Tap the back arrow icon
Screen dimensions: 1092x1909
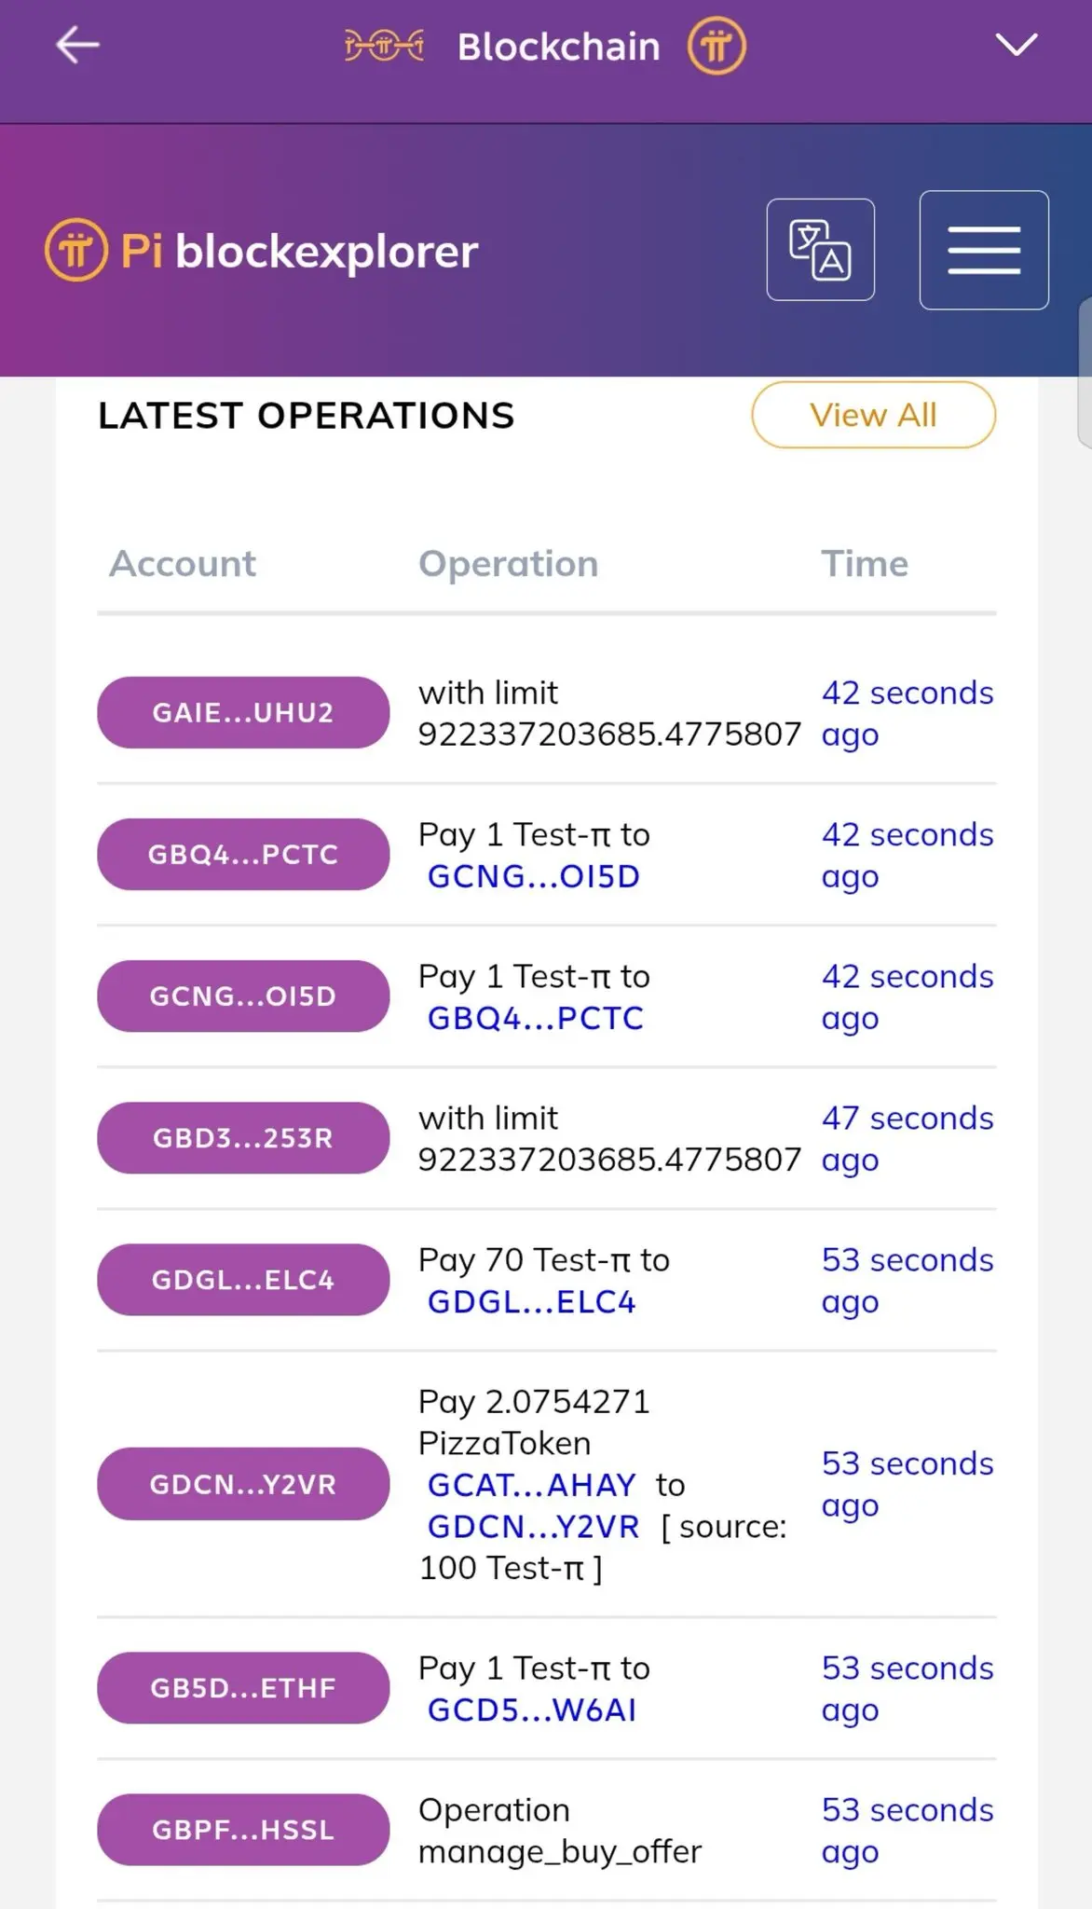click(x=77, y=45)
